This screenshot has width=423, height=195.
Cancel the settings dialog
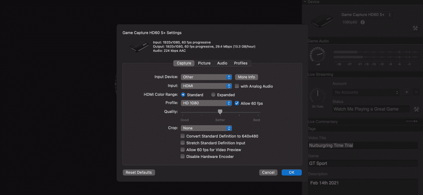[268, 172]
